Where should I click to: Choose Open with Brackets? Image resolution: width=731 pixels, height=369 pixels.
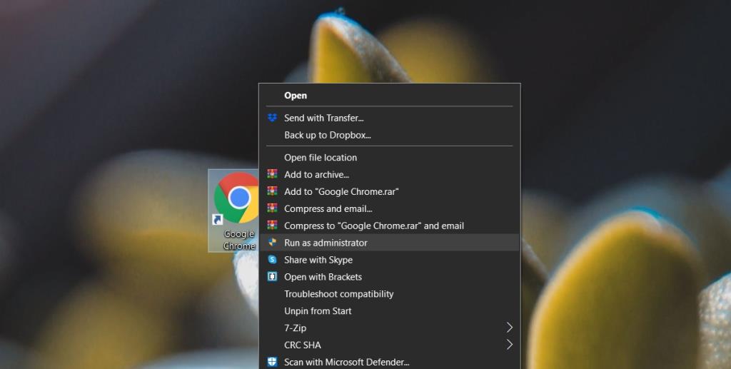[x=390, y=277]
